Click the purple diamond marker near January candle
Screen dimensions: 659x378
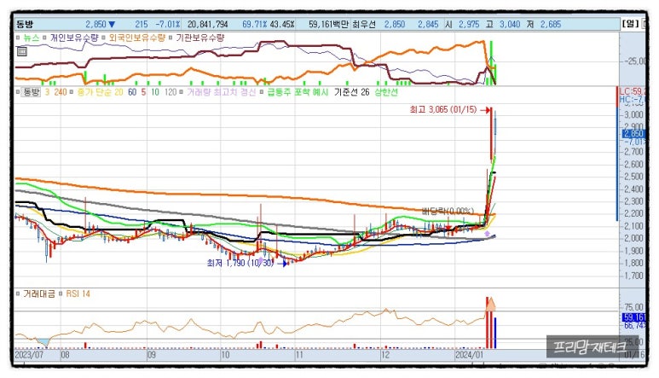coord(487,233)
